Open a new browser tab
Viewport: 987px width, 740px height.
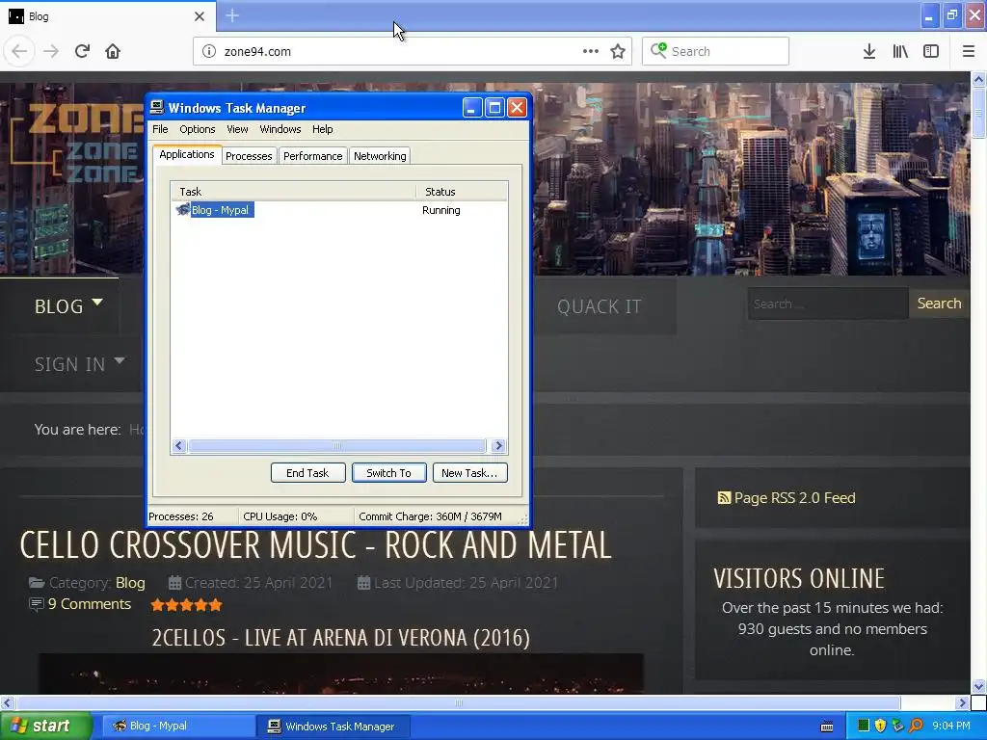pos(232,15)
